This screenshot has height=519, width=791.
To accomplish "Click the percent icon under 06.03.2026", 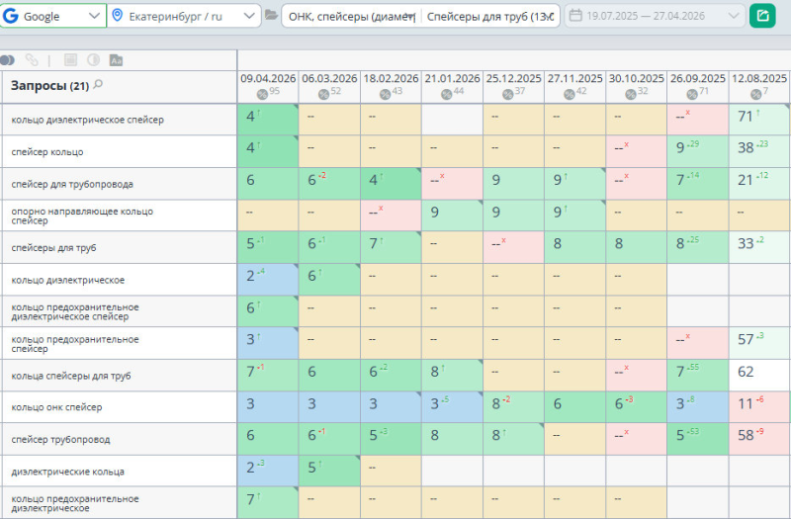I will [x=324, y=94].
